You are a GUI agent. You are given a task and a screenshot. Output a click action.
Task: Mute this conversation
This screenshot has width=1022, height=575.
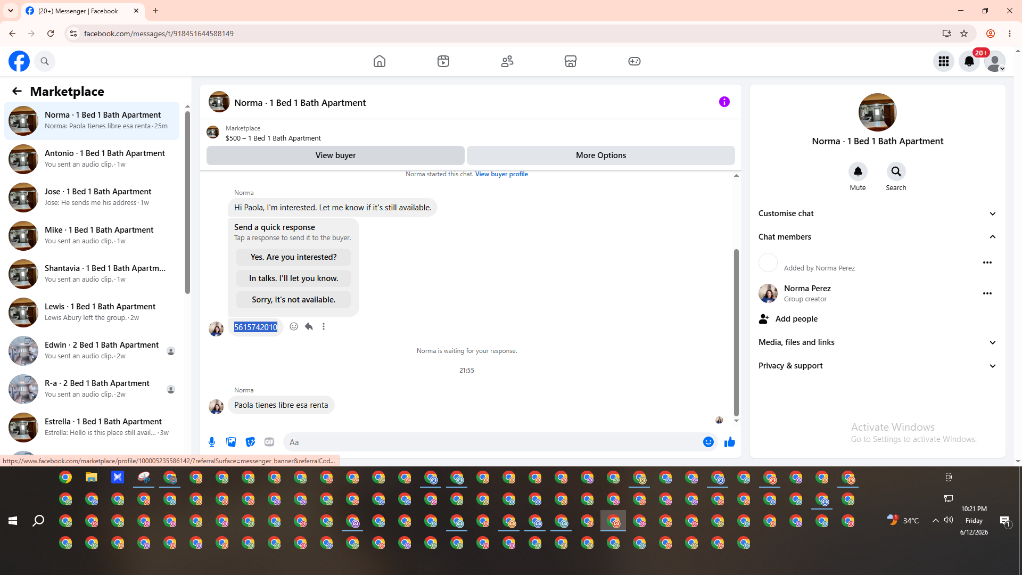point(858,171)
